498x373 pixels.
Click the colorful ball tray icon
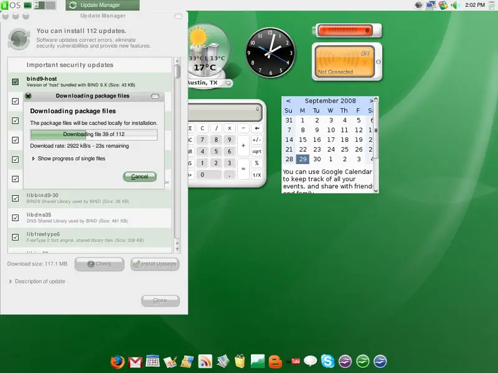(x=443, y=5)
